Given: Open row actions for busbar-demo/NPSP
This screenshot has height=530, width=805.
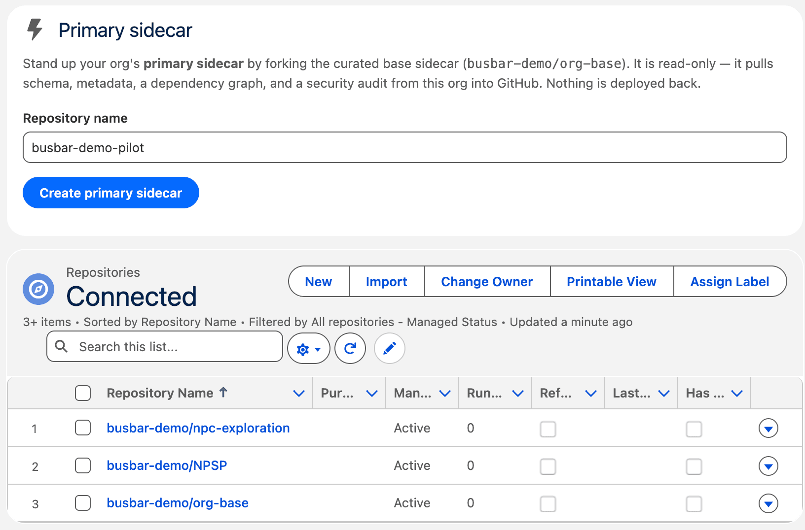Looking at the screenshot, I should (768, 466).
